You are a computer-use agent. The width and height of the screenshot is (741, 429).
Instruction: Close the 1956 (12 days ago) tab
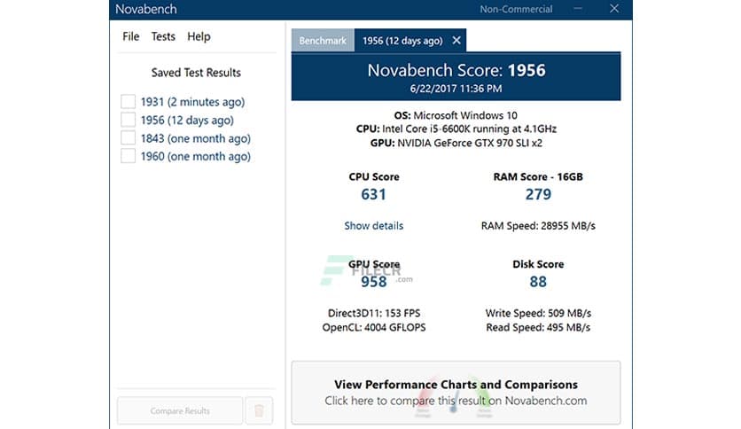click(456, 41)
